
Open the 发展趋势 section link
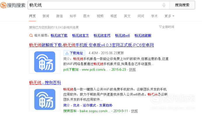pyautogui.click(x=106, y=106)
